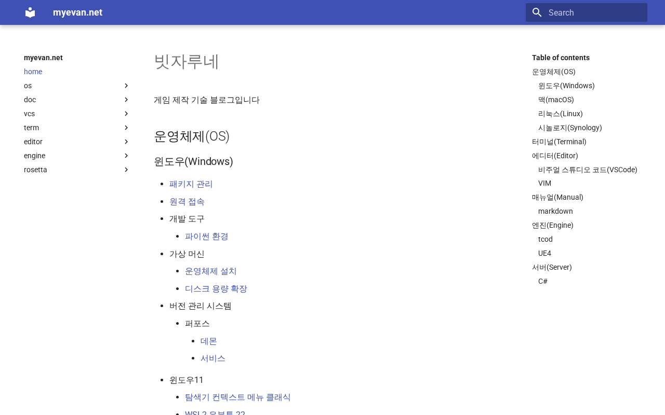The image size is (665, 415).
Task: Open the 디스크 용량 확장 link
Action: pyautogui.click(x=216, y=288)
